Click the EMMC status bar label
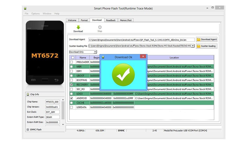246x143 pixels. pos(121,130)
